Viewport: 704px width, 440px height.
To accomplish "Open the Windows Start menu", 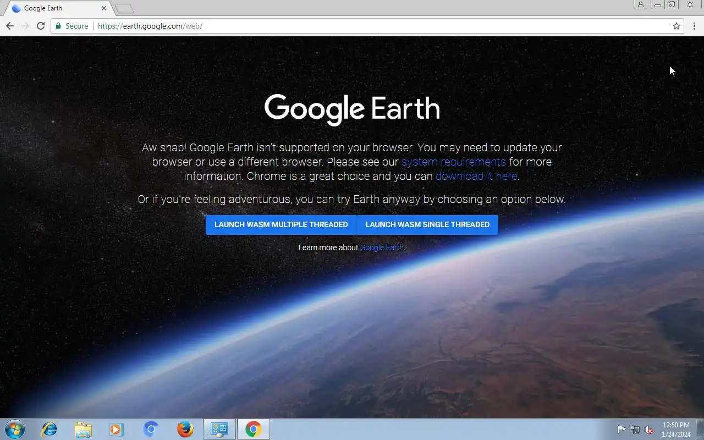I will [x=14, y=429].
